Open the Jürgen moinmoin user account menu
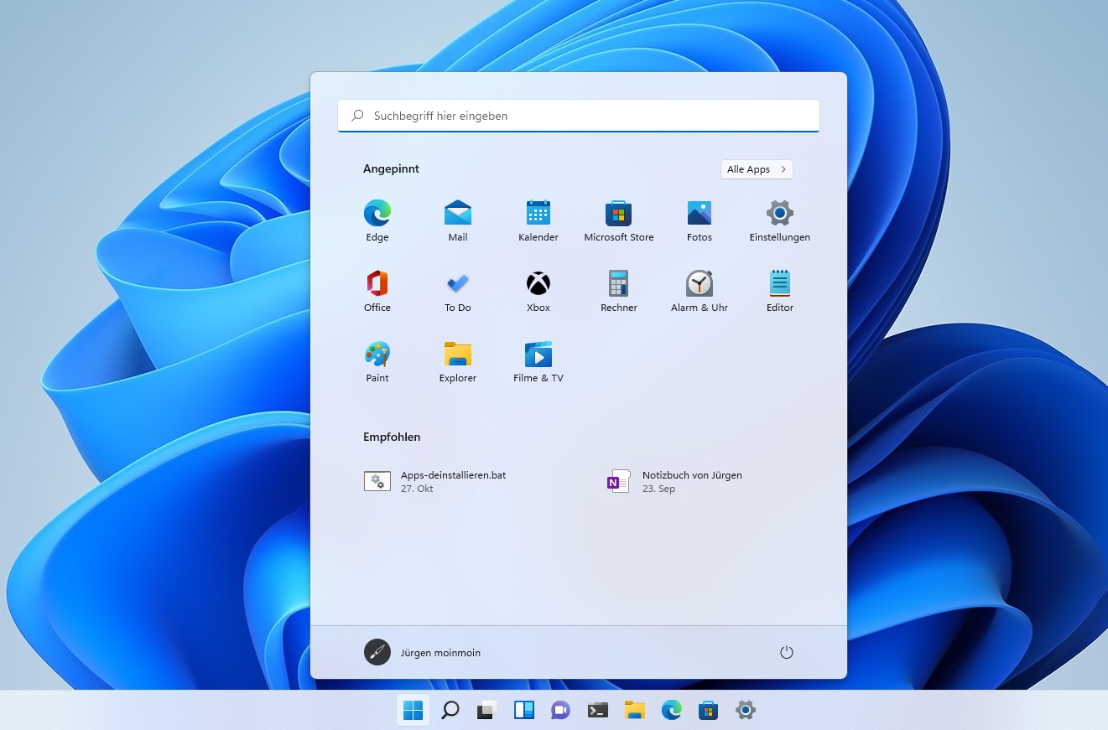Viewport: 1108px width, 730px height. click(x=423, y=652)
